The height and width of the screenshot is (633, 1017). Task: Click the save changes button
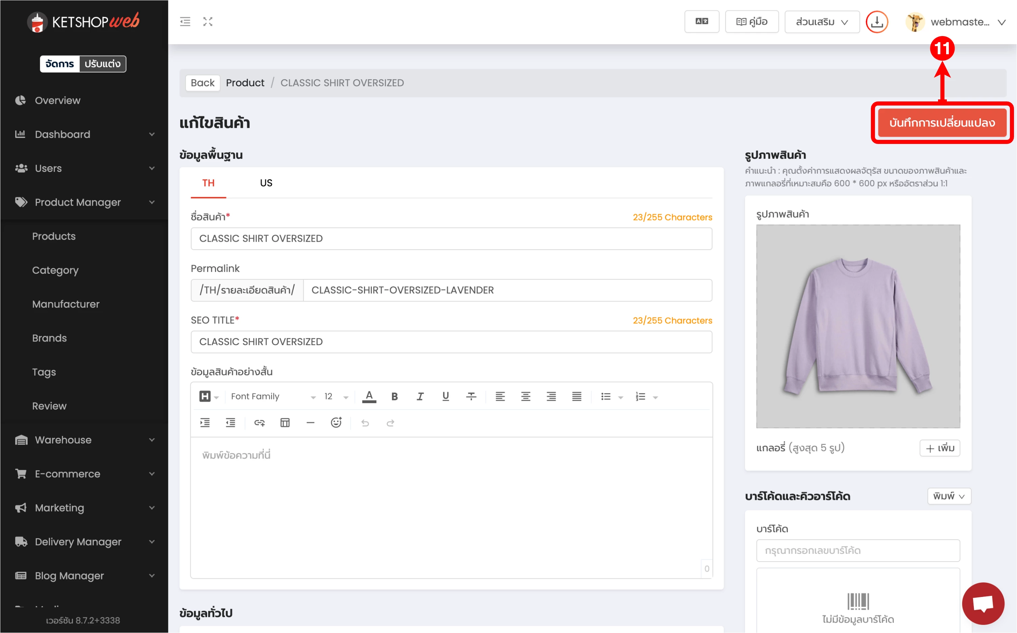[942, 123]
